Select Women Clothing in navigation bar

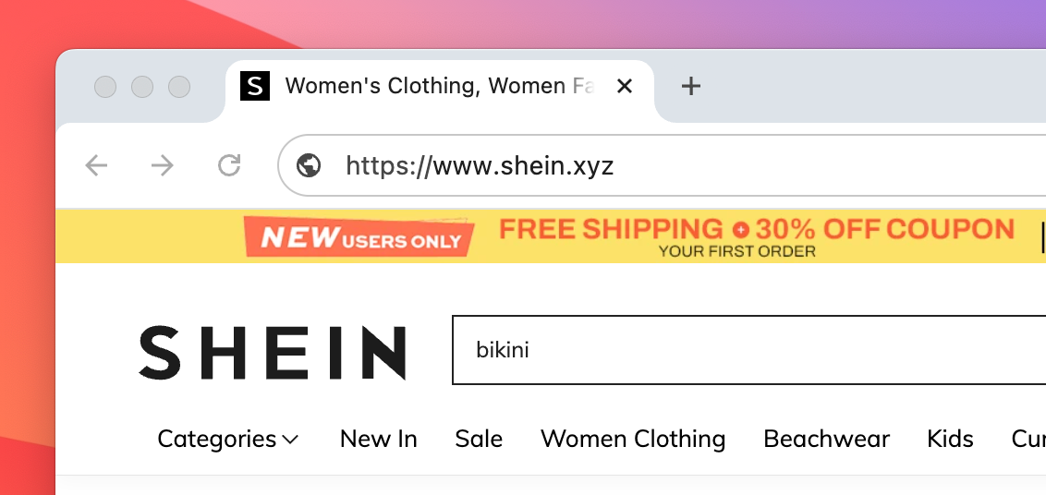[633, 439]
